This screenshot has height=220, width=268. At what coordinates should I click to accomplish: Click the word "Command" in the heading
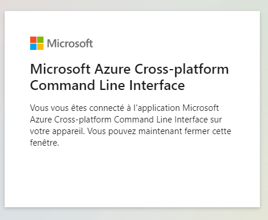[63, 85]
